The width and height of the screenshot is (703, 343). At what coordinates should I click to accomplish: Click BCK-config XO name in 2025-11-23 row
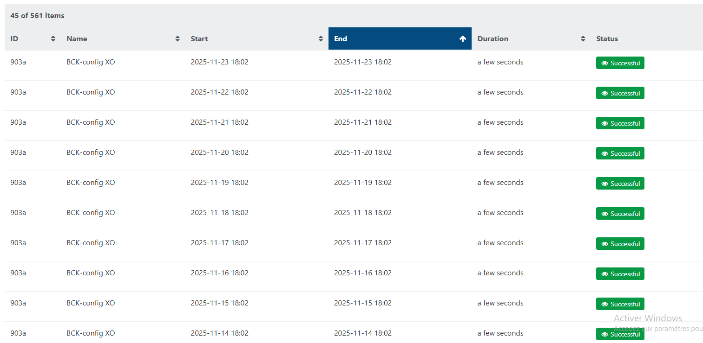(91, 62)
